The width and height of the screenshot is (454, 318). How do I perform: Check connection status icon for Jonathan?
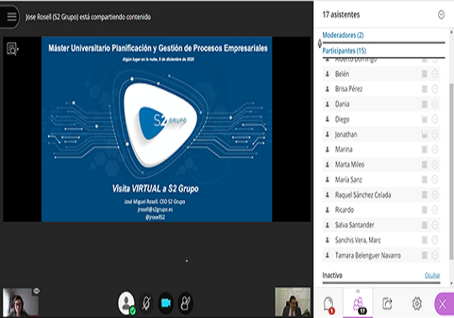tap(425, 134)
